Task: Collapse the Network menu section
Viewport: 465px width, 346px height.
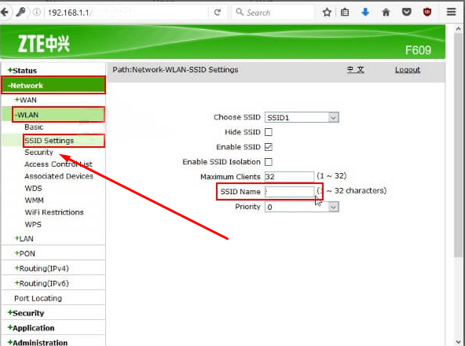Action: [25, 86]
